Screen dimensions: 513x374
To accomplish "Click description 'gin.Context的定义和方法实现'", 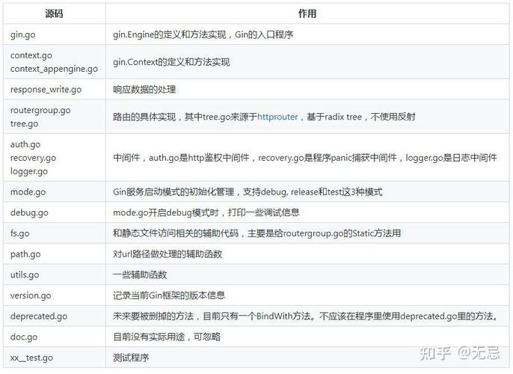I will point(171,62).
